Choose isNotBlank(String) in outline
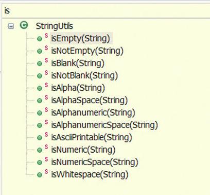This screenshot has height=195, width=210. pyautogui.click(x=84, y=76)
